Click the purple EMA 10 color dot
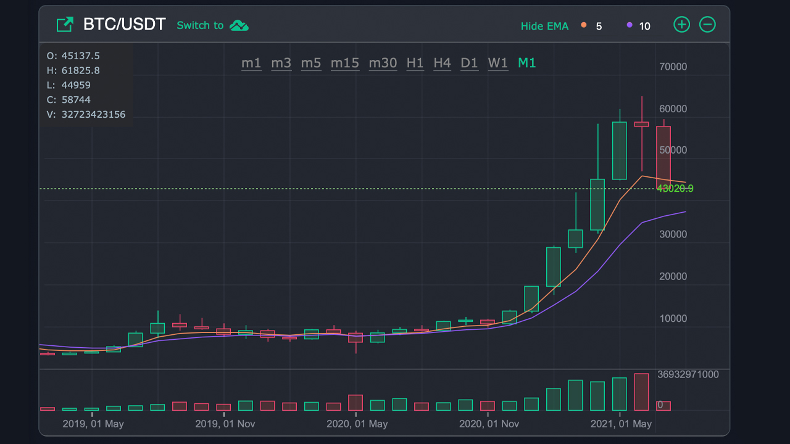 pos(630,25)
